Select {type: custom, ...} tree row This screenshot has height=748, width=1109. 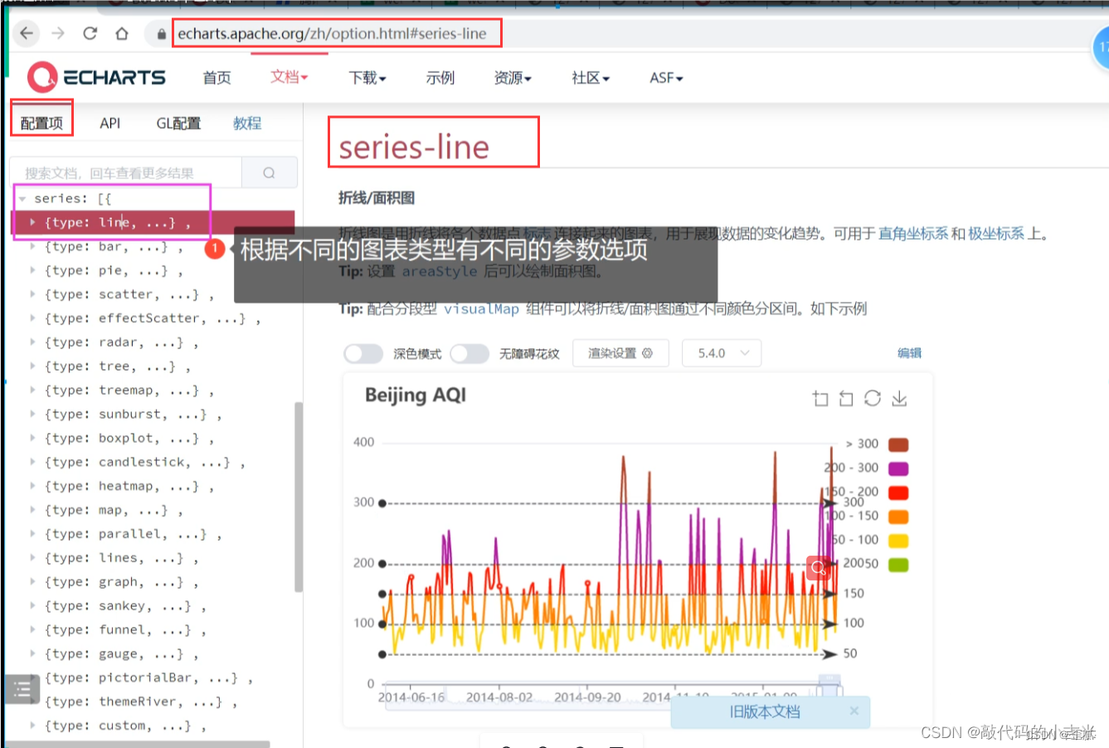(124, 726)
